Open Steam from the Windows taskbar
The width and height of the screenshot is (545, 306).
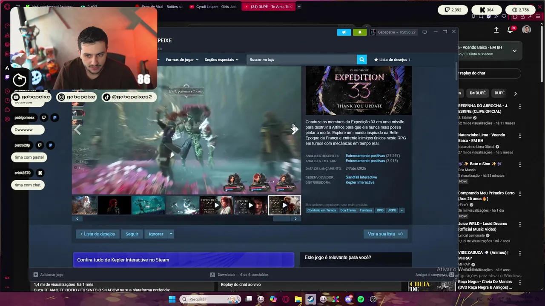tap(311, 299)
